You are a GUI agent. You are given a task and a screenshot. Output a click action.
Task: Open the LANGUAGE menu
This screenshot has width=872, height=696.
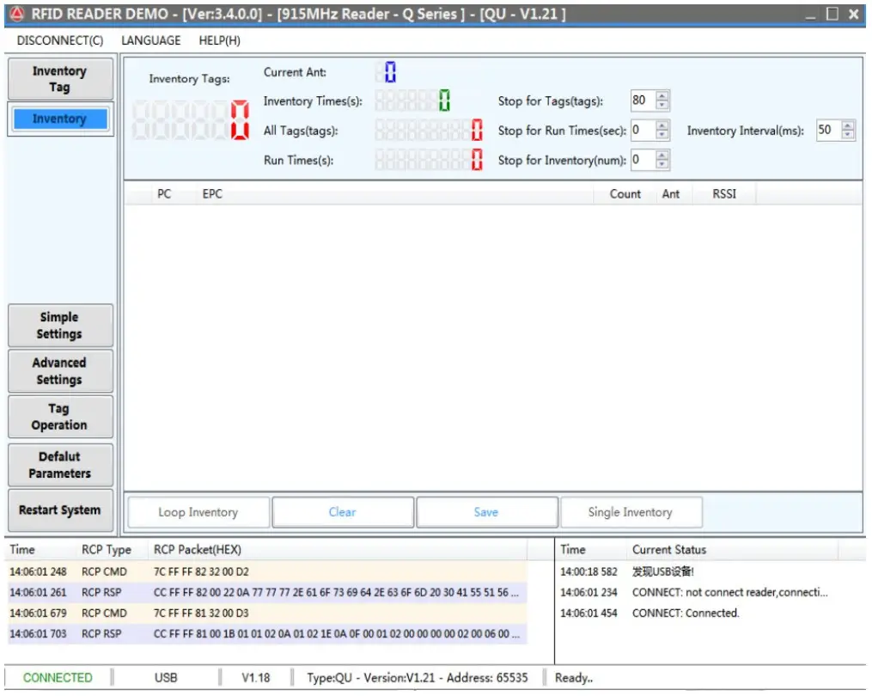(x=150, y=40)
